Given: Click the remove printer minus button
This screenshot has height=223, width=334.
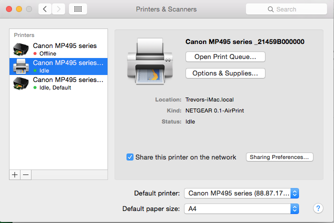Looking at the screenshot, I should click(26, 174).
